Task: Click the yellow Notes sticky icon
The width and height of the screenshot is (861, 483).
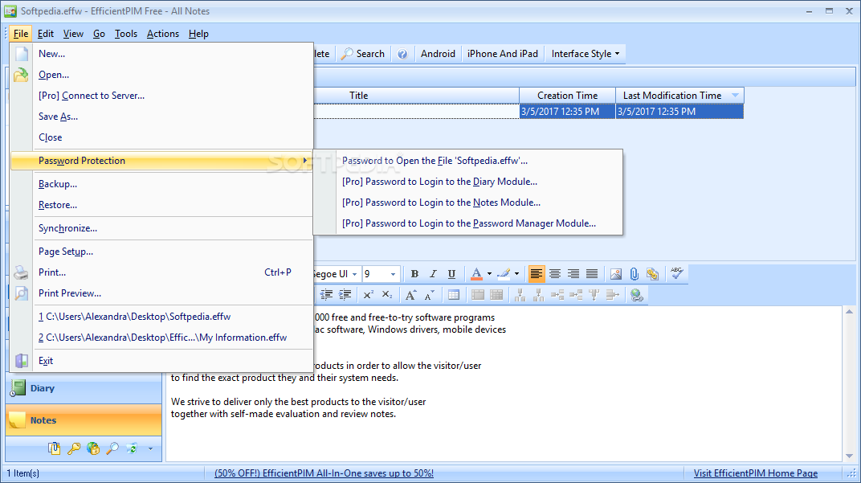Action: [17, 420]
